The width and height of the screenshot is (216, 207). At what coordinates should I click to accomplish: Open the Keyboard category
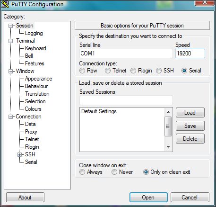coord(35,48)
